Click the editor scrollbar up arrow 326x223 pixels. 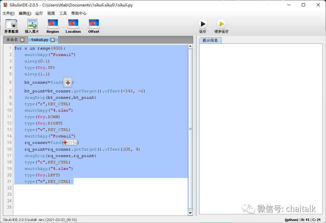pos(190,46)
